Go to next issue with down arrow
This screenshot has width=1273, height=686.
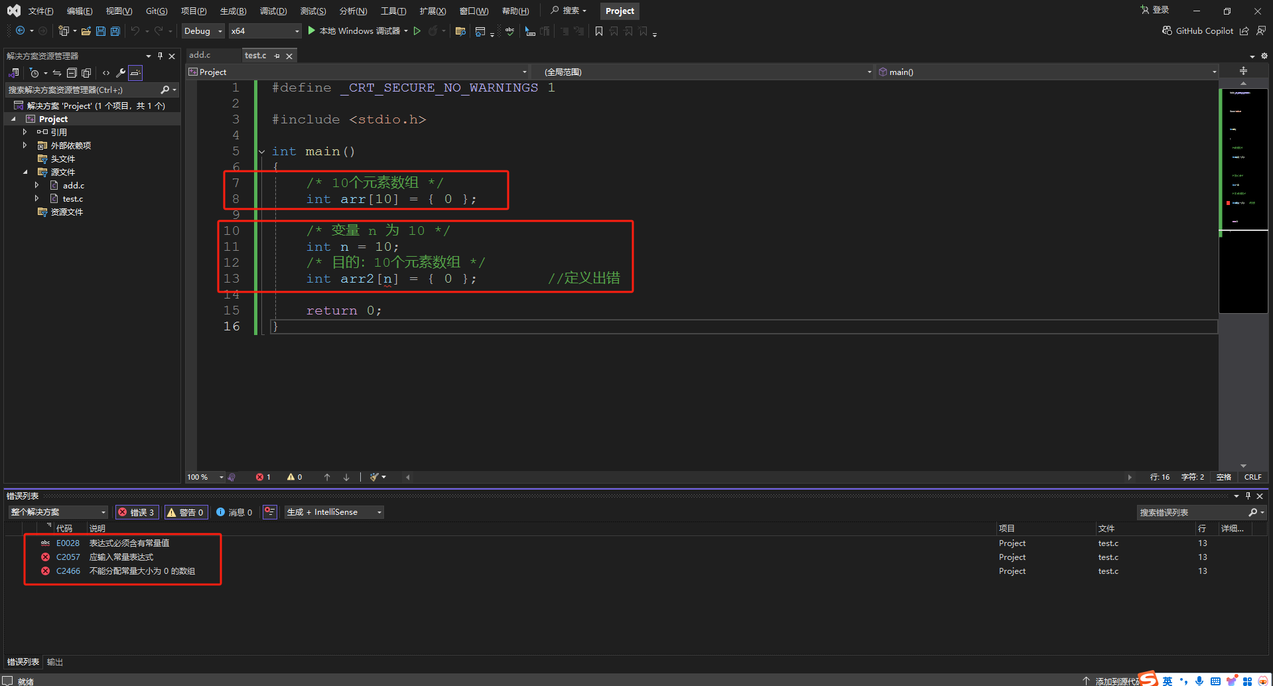click(x=346, y=477)
